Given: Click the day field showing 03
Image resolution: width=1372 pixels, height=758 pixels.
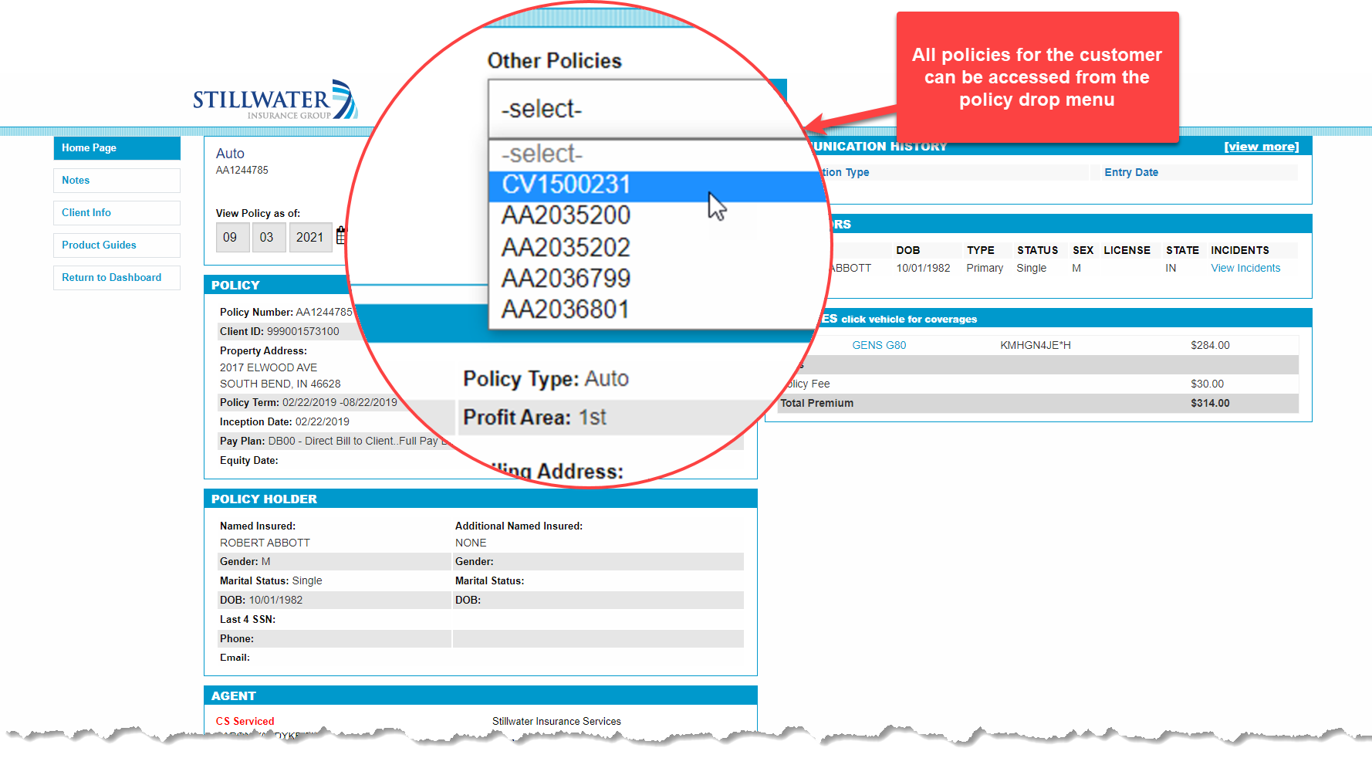Looking at the screenshot, I should (x=269, y=237).
